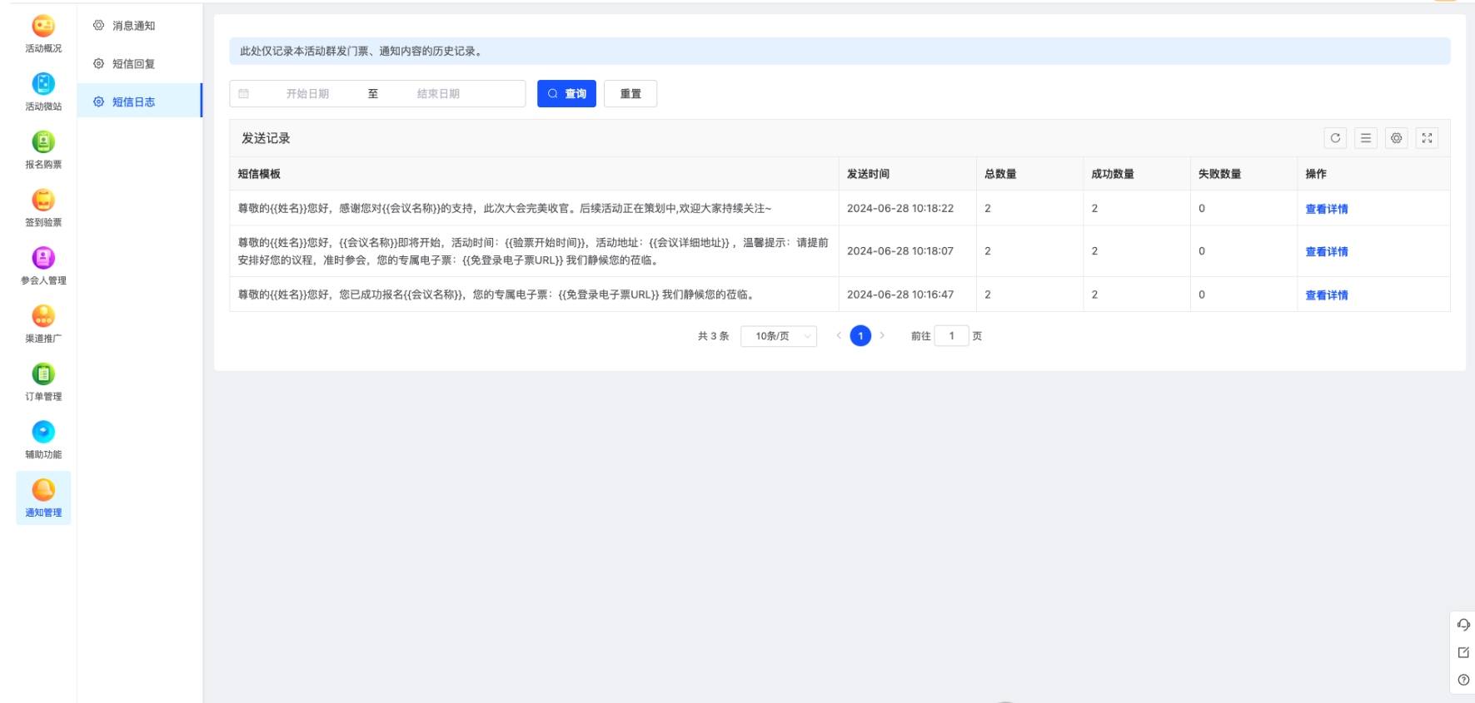Open the help question mark icon
This screenshot has width=1475, height=703.
1463,680
